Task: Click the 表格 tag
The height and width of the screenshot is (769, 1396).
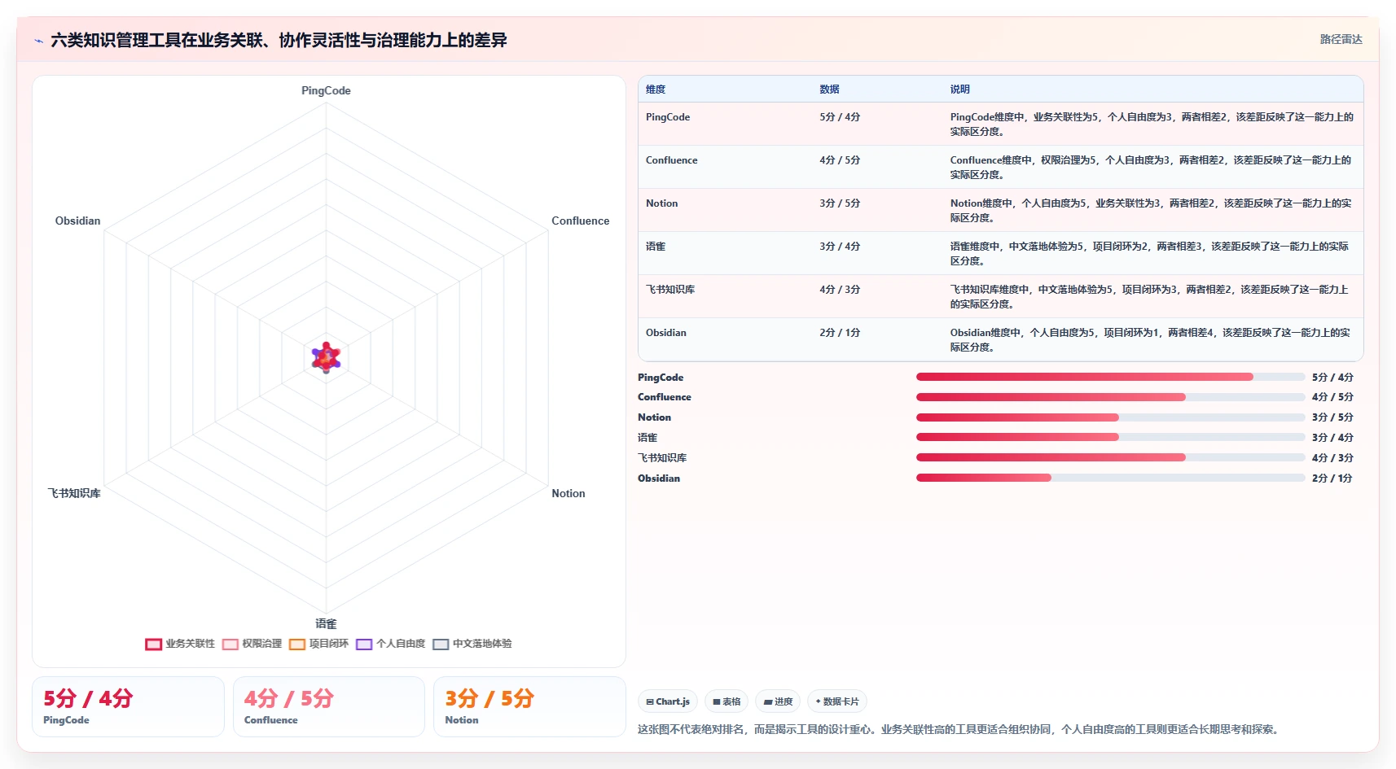Action: pyautogui.click(x=727, y=701)
